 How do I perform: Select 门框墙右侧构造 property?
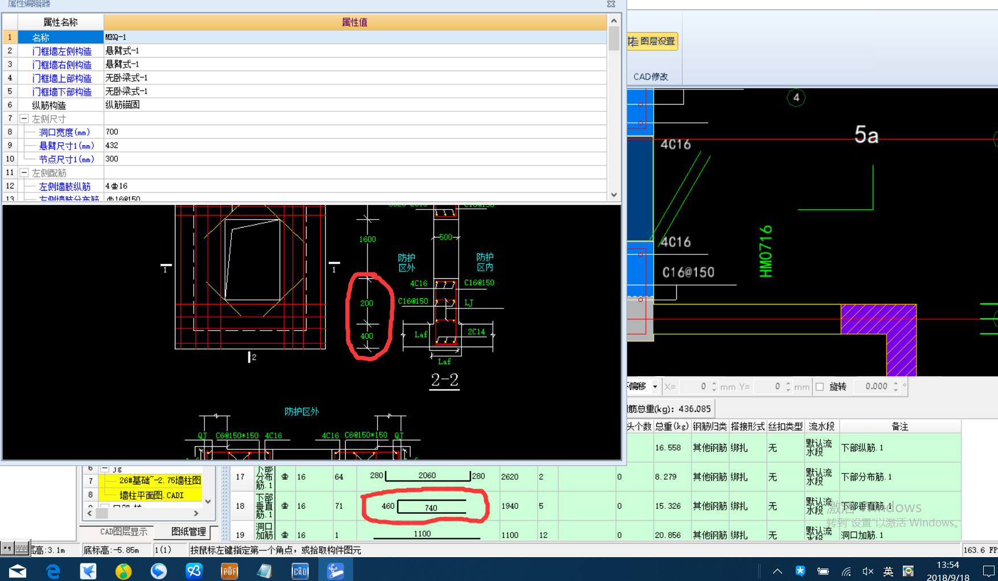pyautogui.click(x=62, y=65)
